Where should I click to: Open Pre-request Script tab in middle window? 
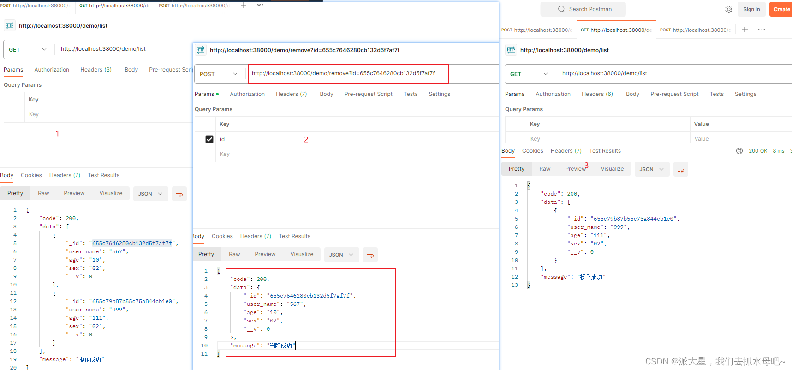(x=369, y=94)
